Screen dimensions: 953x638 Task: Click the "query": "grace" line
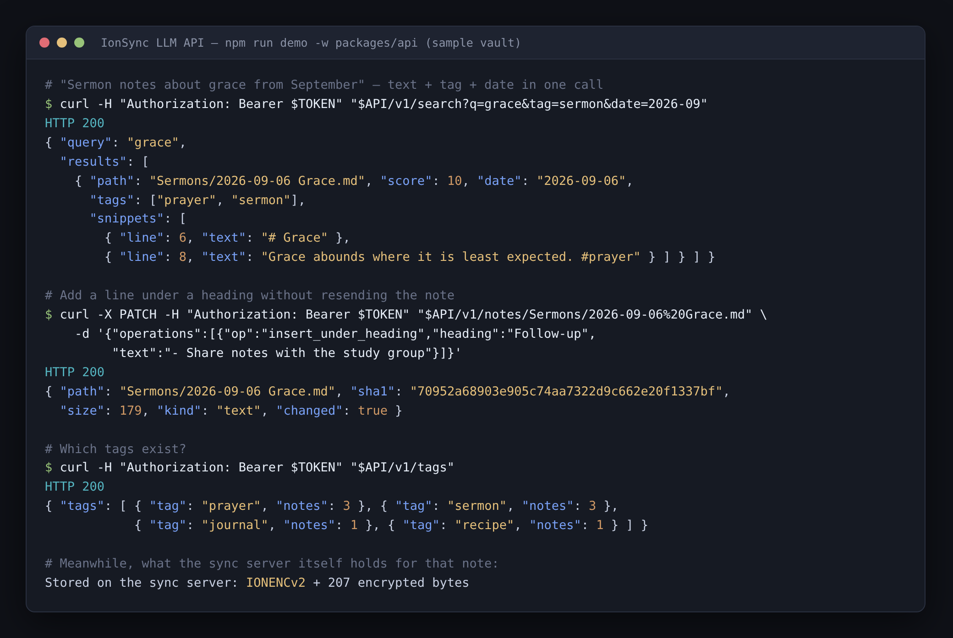click(115, 142)
